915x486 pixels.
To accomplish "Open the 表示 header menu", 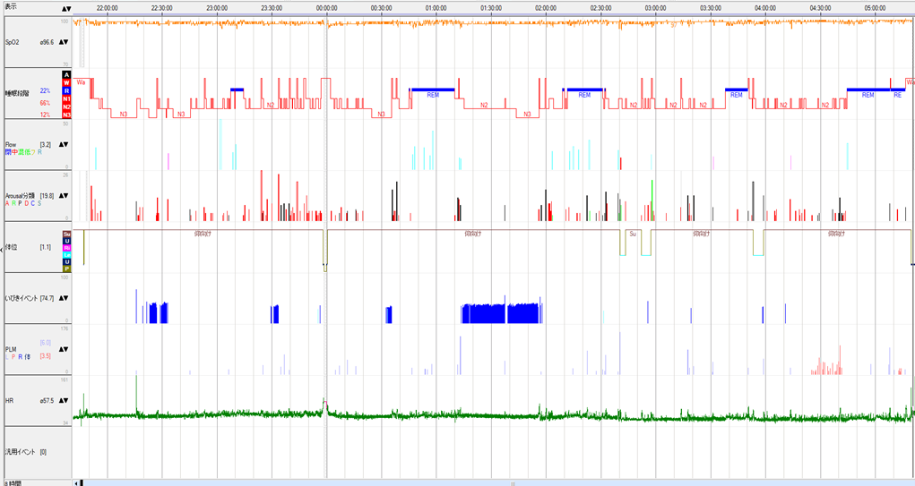I will tap(11, 7).
